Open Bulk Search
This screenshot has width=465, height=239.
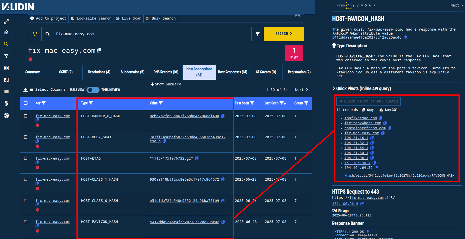[161, 18]
